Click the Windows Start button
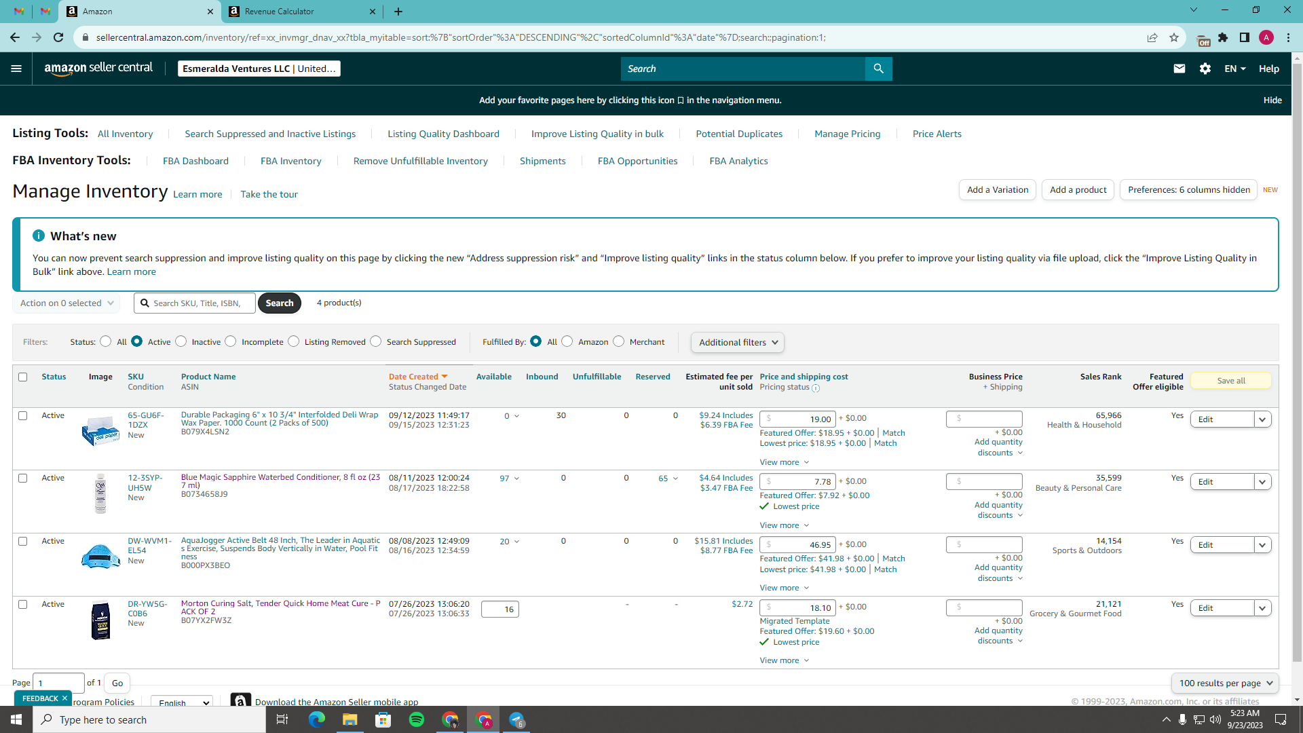 (x=16, y=719)
